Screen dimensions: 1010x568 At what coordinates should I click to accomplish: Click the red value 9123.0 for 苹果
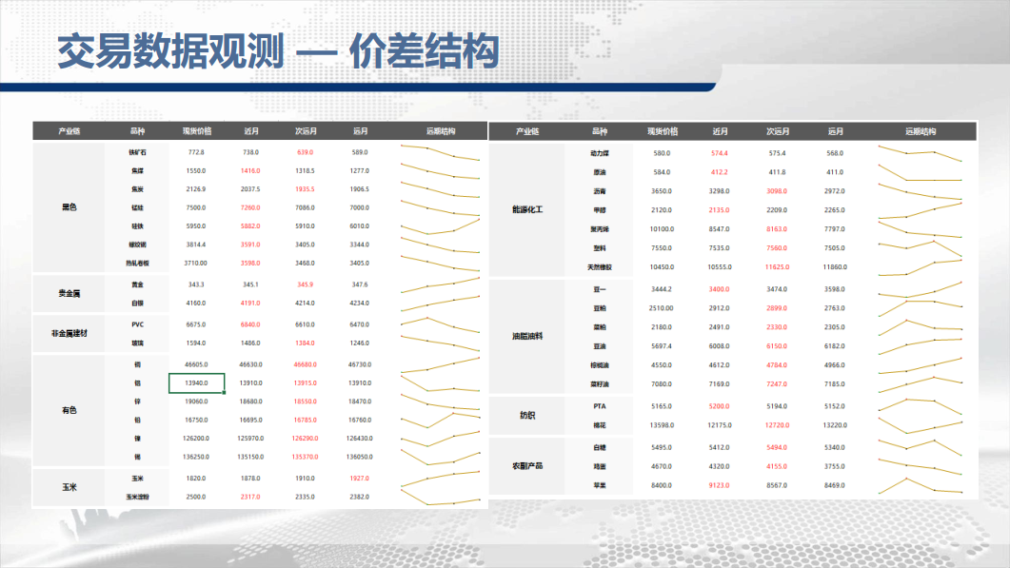pyautogui.click(x=720, y=486)
